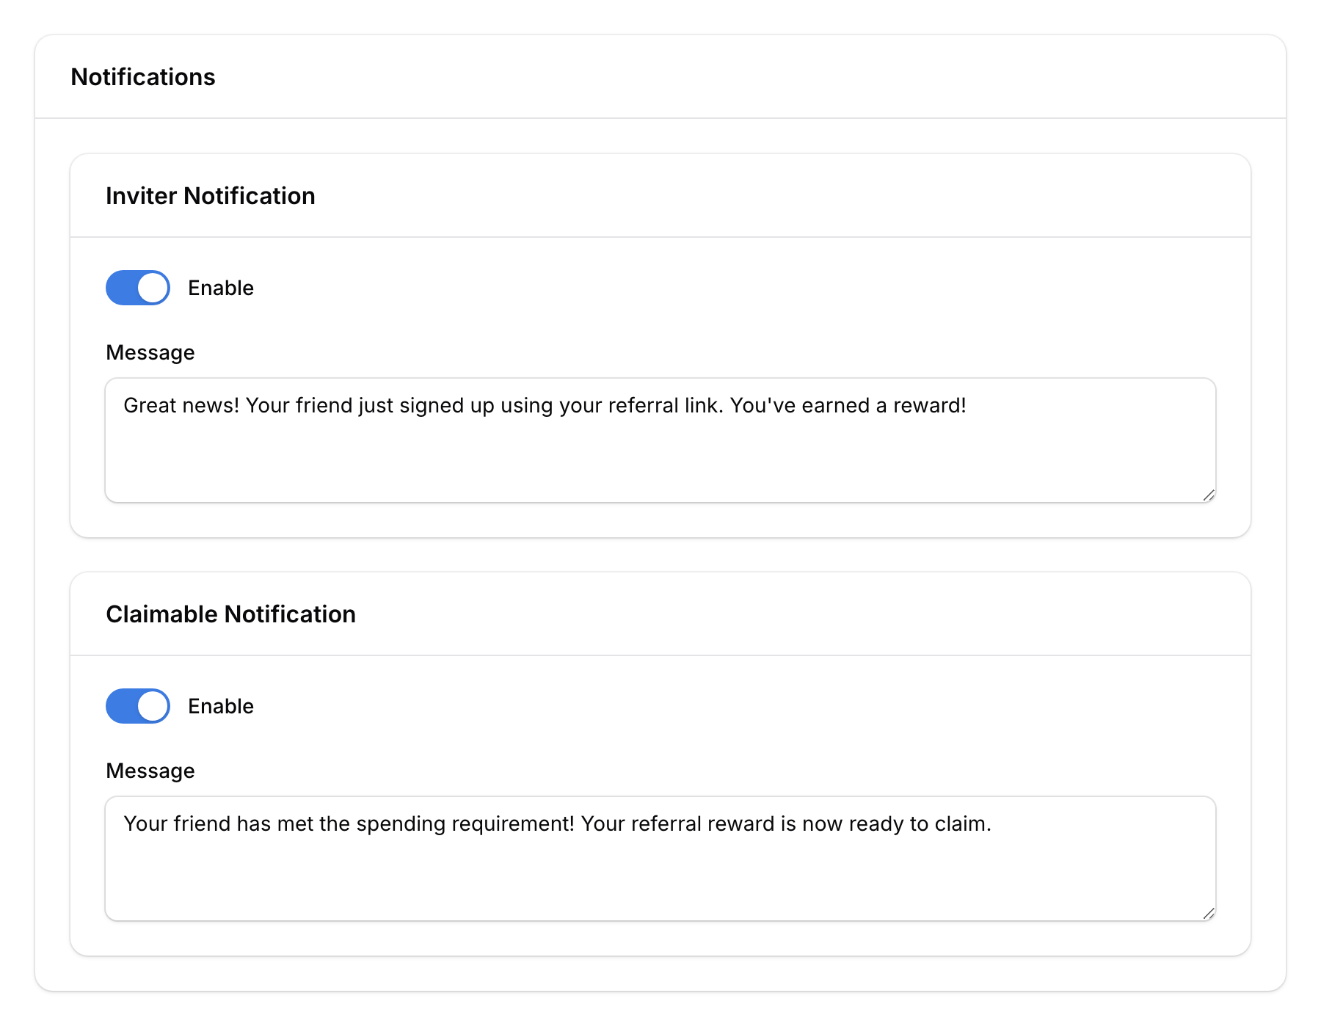
Task: Click the Message label in the inviter section
Action: [150, 352]
